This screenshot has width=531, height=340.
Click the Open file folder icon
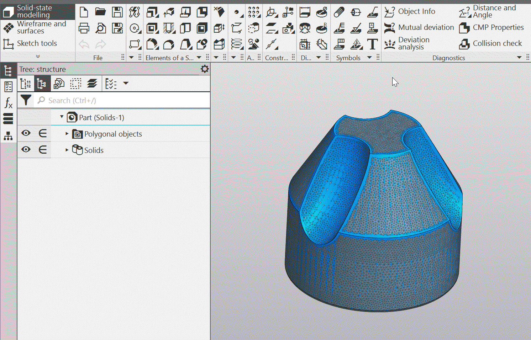coord(100,12)
